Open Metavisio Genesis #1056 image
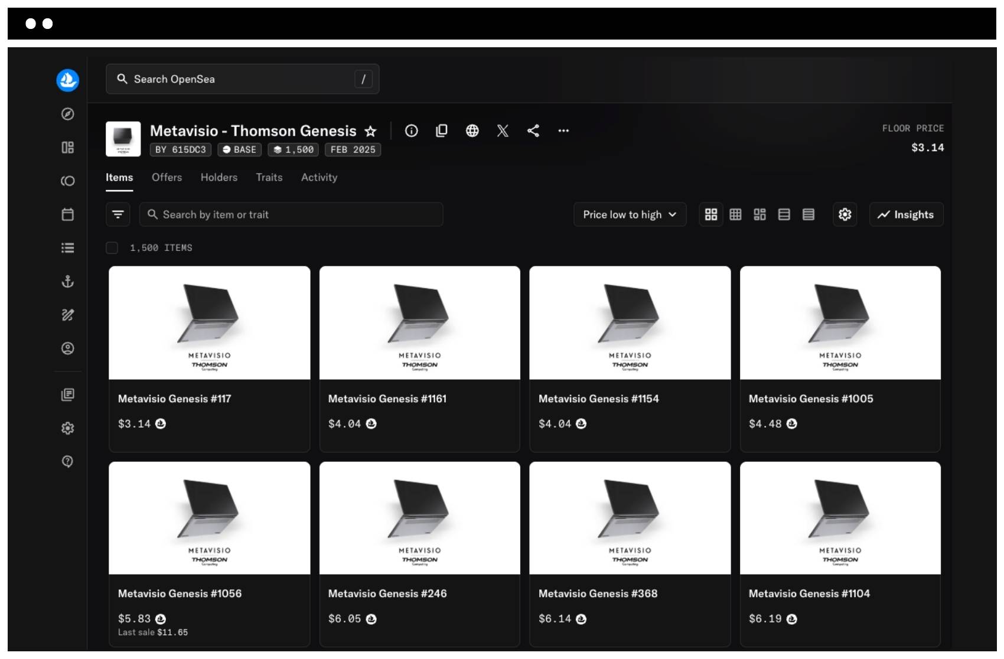The image size is (1004, 659). coord(210,518)
